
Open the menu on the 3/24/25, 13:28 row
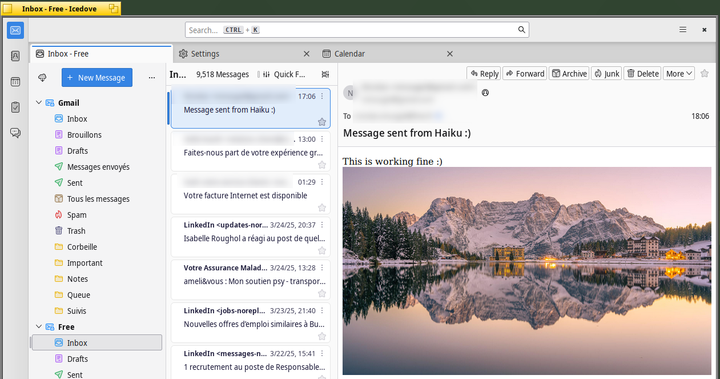tap(322, 268)
